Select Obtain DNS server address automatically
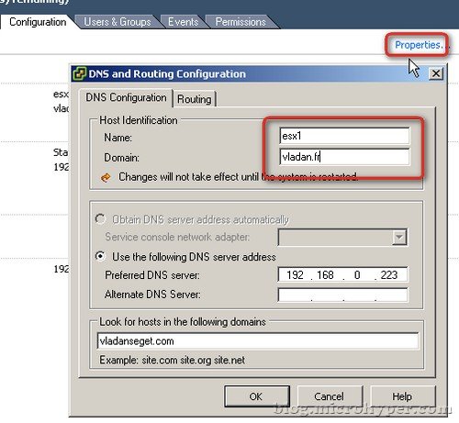The image size is (459, 423). [100, 219]
